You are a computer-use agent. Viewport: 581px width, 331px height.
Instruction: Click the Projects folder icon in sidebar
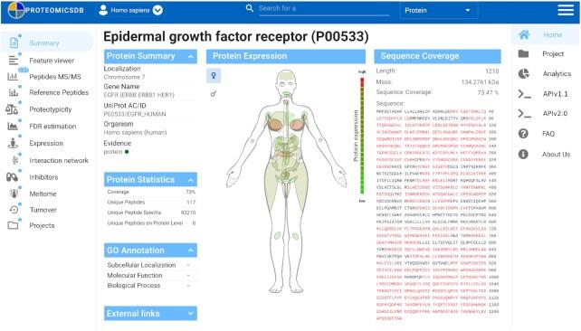(13, 225)
